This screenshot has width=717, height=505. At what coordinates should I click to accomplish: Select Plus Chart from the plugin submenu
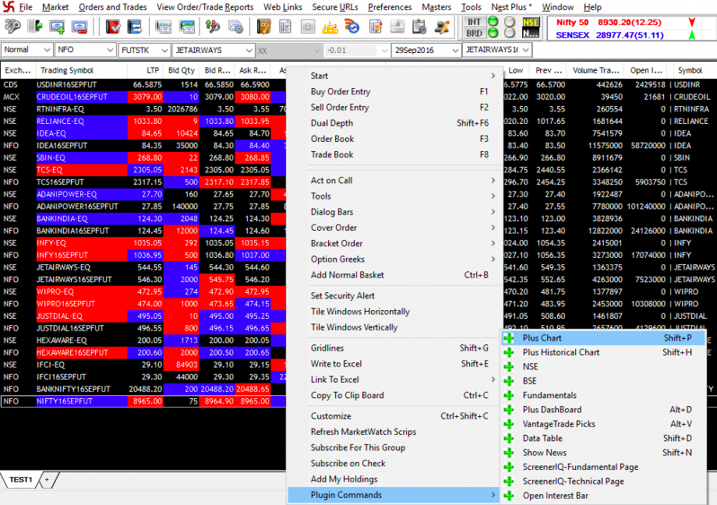pyautogui.click(x=542, y=338)
